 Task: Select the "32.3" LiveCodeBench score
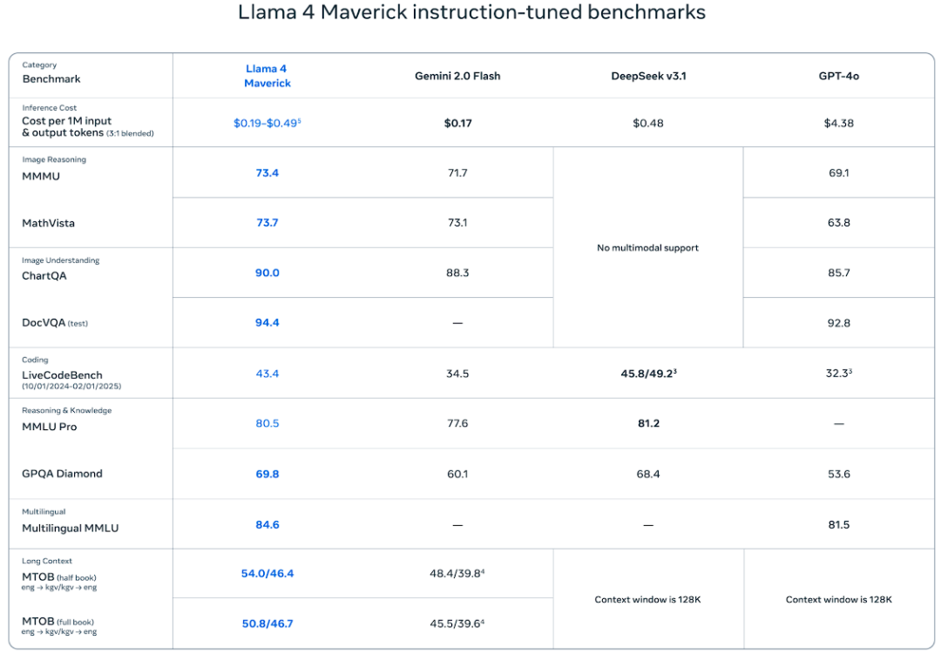tap(839, 374)
